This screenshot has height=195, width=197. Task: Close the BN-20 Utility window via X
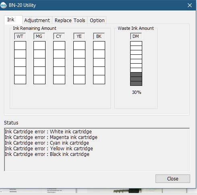(190, 5)
